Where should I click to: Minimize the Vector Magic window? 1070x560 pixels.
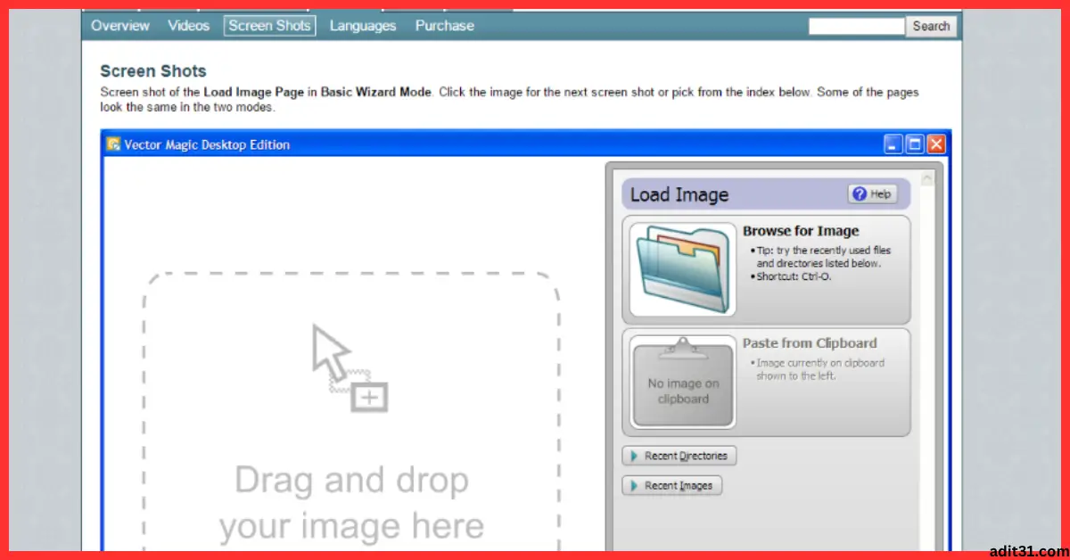pyautogui.click(x=894, y=144)
